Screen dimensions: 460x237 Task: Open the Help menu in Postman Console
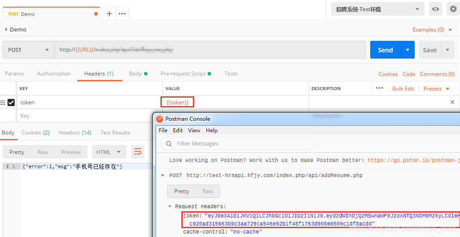tap(212, 130)
